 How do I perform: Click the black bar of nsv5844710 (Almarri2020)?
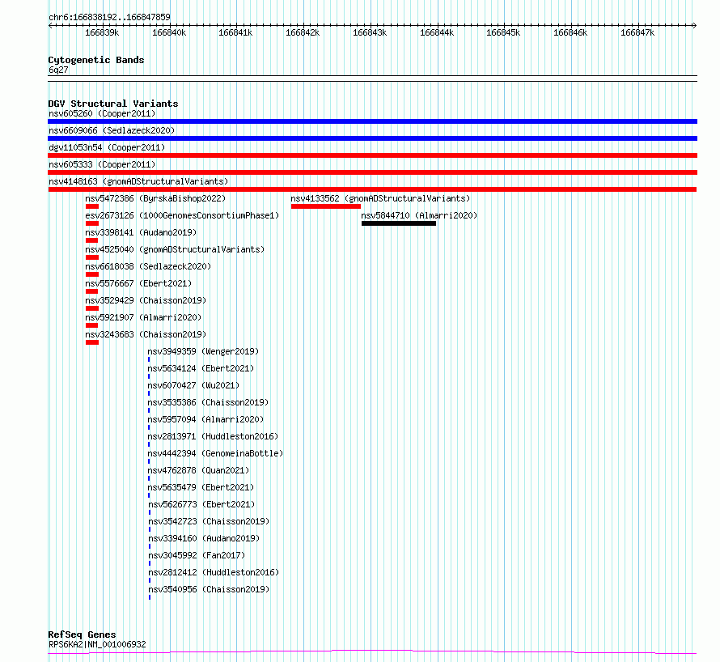pos(399,223)
